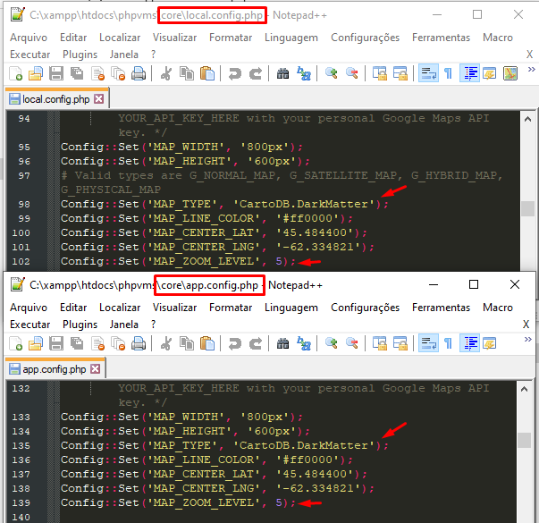
Task: Toggle Indent guide in app.config.php window toolbar
Action: [469, 343]
